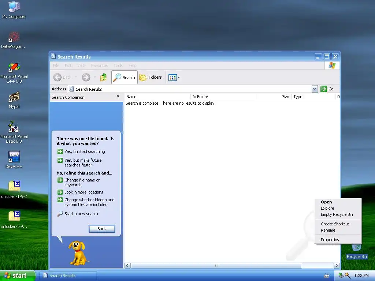375x281 pixels.
Task: Select Microsoft Visual Basic 6.0 icon
Action: pos(14,132)
